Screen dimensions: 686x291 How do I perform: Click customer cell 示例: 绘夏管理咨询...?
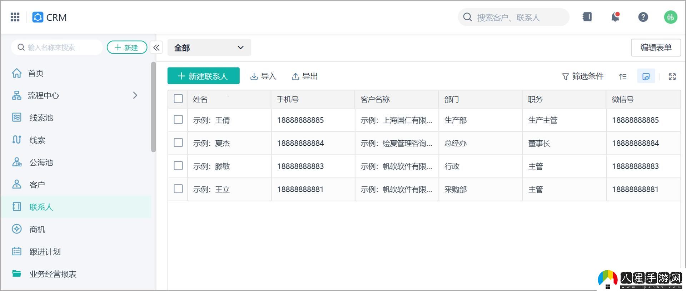tap(397, 143)
